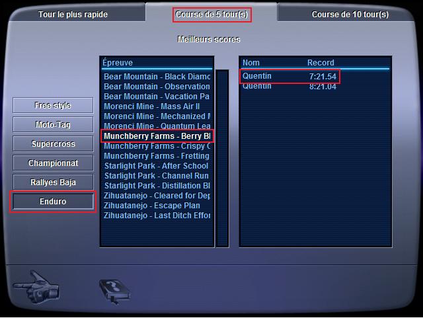Screen dimensions: 423x318
Task: Select the Course de 5 tour(s) tab
Action: tap(211, 15)
